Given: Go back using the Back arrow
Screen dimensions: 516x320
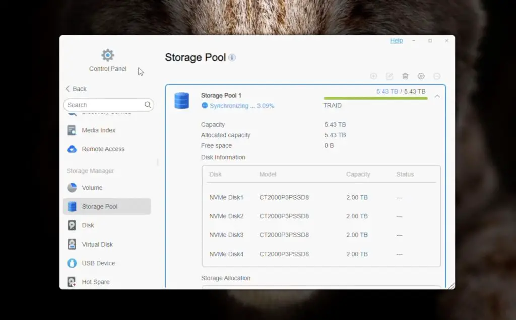Looking at the screenshot, I should pos(68,89).
